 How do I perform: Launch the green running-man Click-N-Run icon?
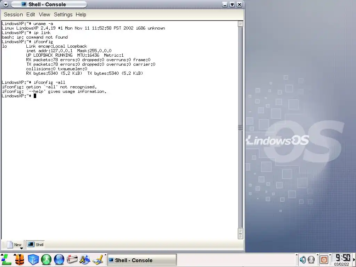[x=46, y=259]
